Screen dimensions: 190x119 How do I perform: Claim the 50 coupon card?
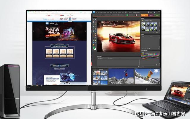click(x=63, y=53)
